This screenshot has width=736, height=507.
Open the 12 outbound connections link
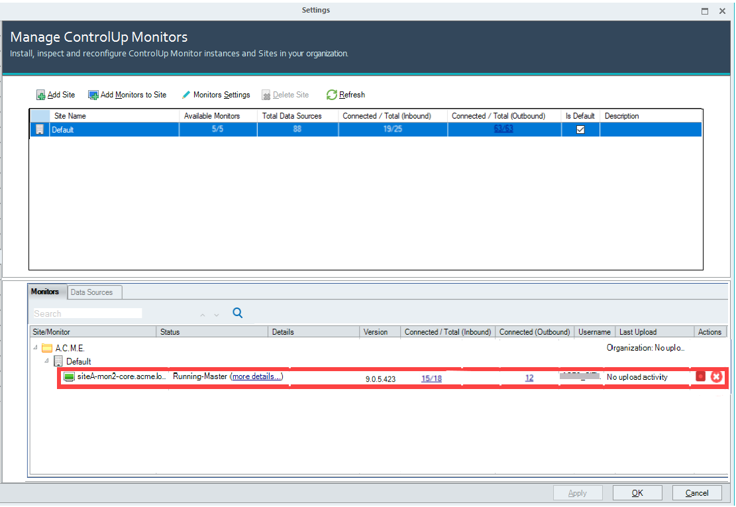(x=529, y=378)
